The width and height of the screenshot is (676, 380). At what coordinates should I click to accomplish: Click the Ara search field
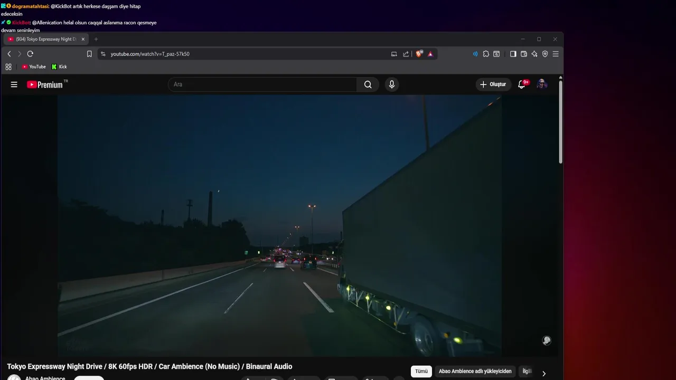(x=262, y=84)
